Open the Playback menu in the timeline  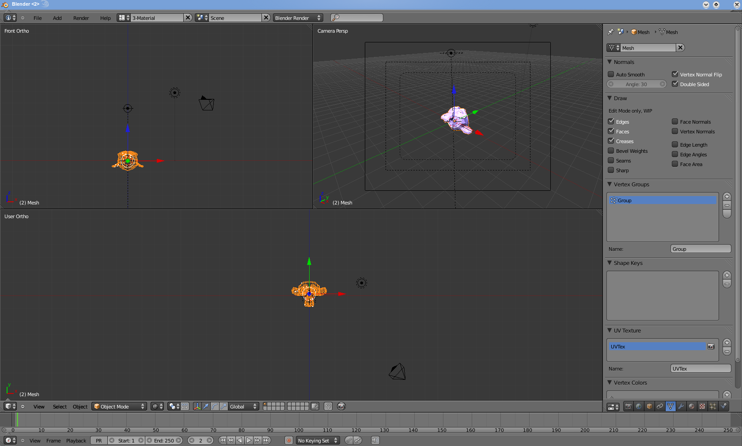tap(76, 441)
